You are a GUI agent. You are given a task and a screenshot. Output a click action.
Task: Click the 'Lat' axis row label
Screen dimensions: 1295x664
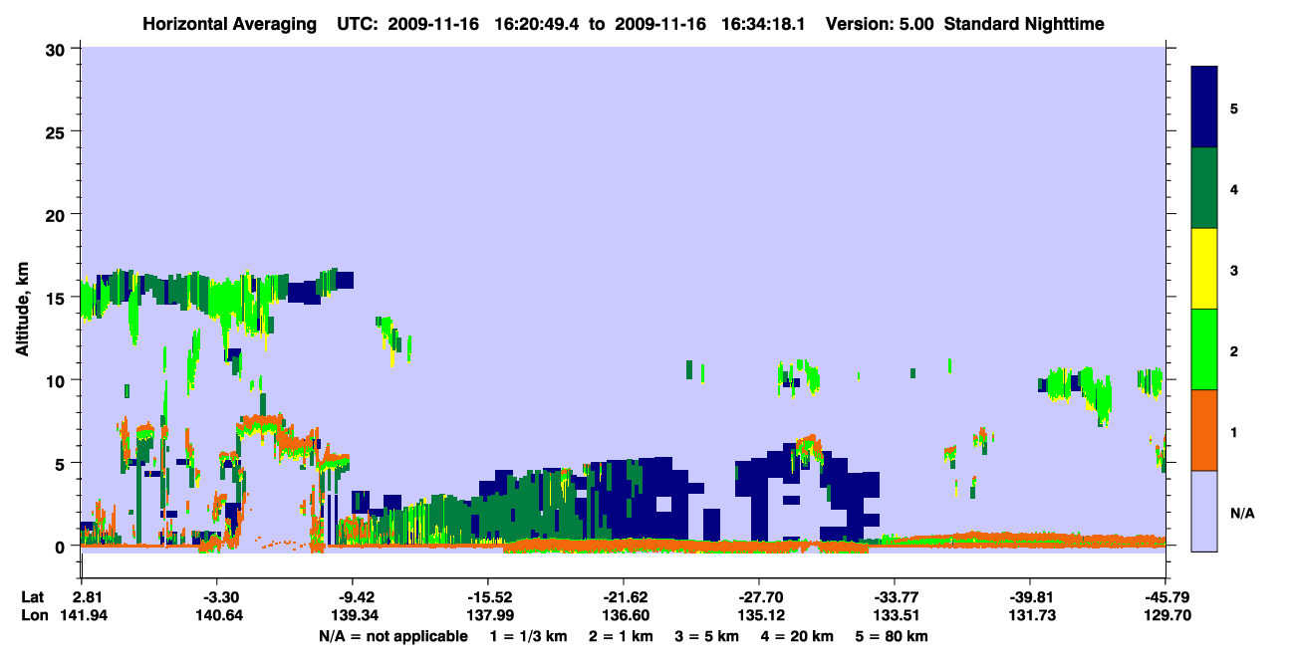coord(33,597)
